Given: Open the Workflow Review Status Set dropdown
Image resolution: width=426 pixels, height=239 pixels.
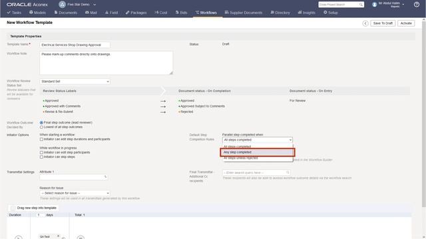Looking at the screenshot, I should [x=75, y=81].
